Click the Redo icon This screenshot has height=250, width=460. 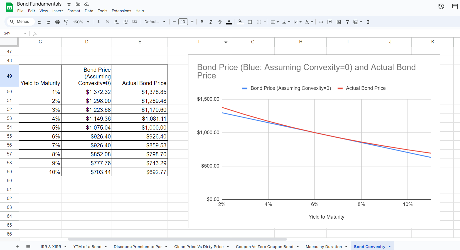click(48, 22)
